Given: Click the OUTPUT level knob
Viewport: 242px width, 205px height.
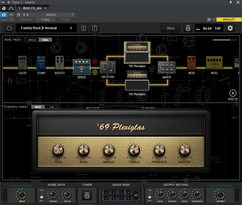Looking at the screenshot, I should tap(221, 195).
